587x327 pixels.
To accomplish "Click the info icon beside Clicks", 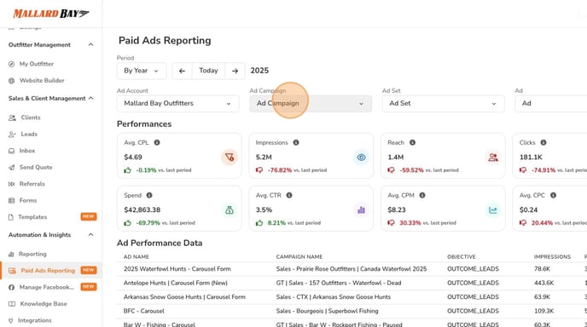I will (x=543, y=142).
